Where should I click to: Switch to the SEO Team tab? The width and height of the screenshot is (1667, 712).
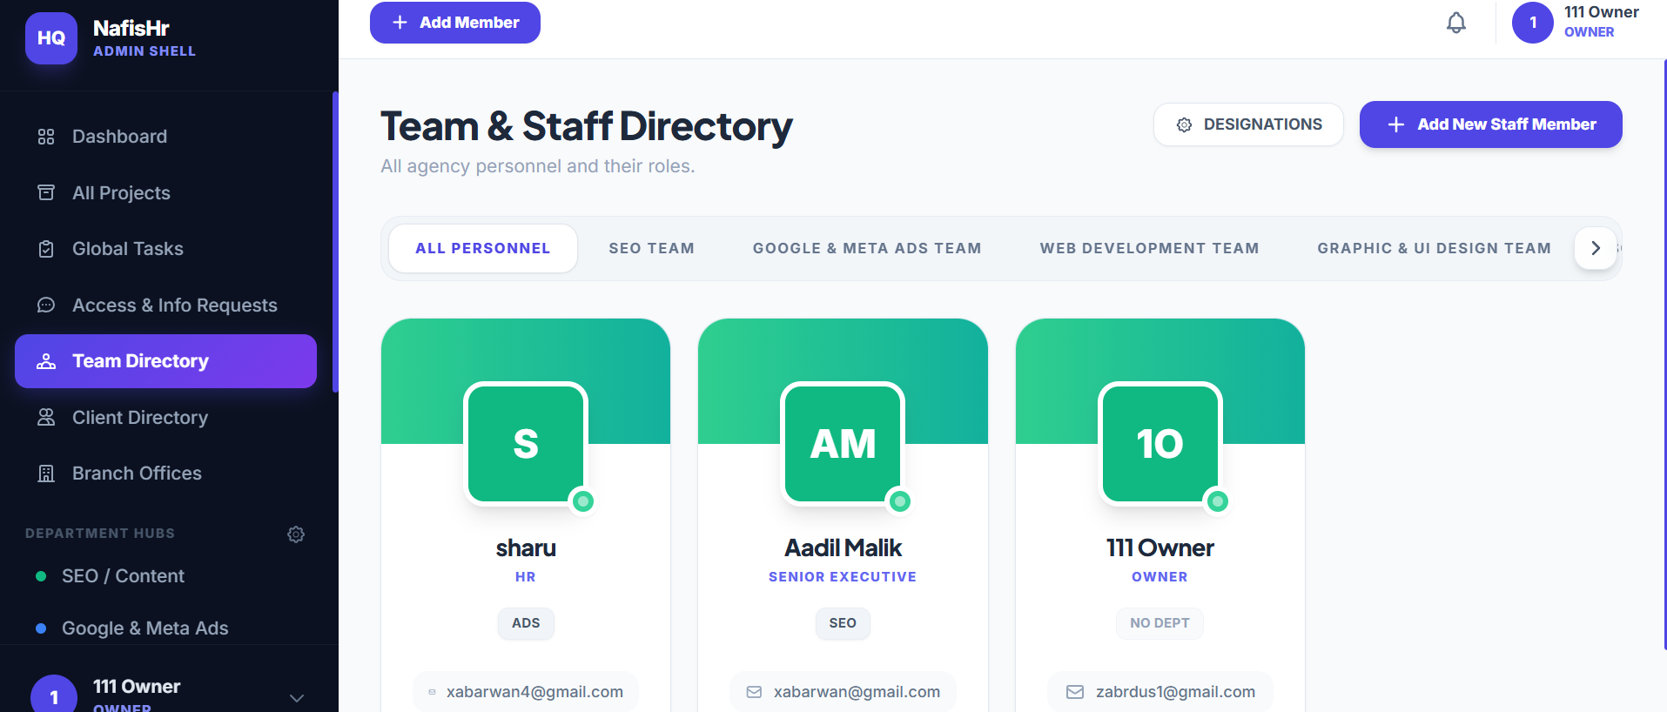[651, 248]
